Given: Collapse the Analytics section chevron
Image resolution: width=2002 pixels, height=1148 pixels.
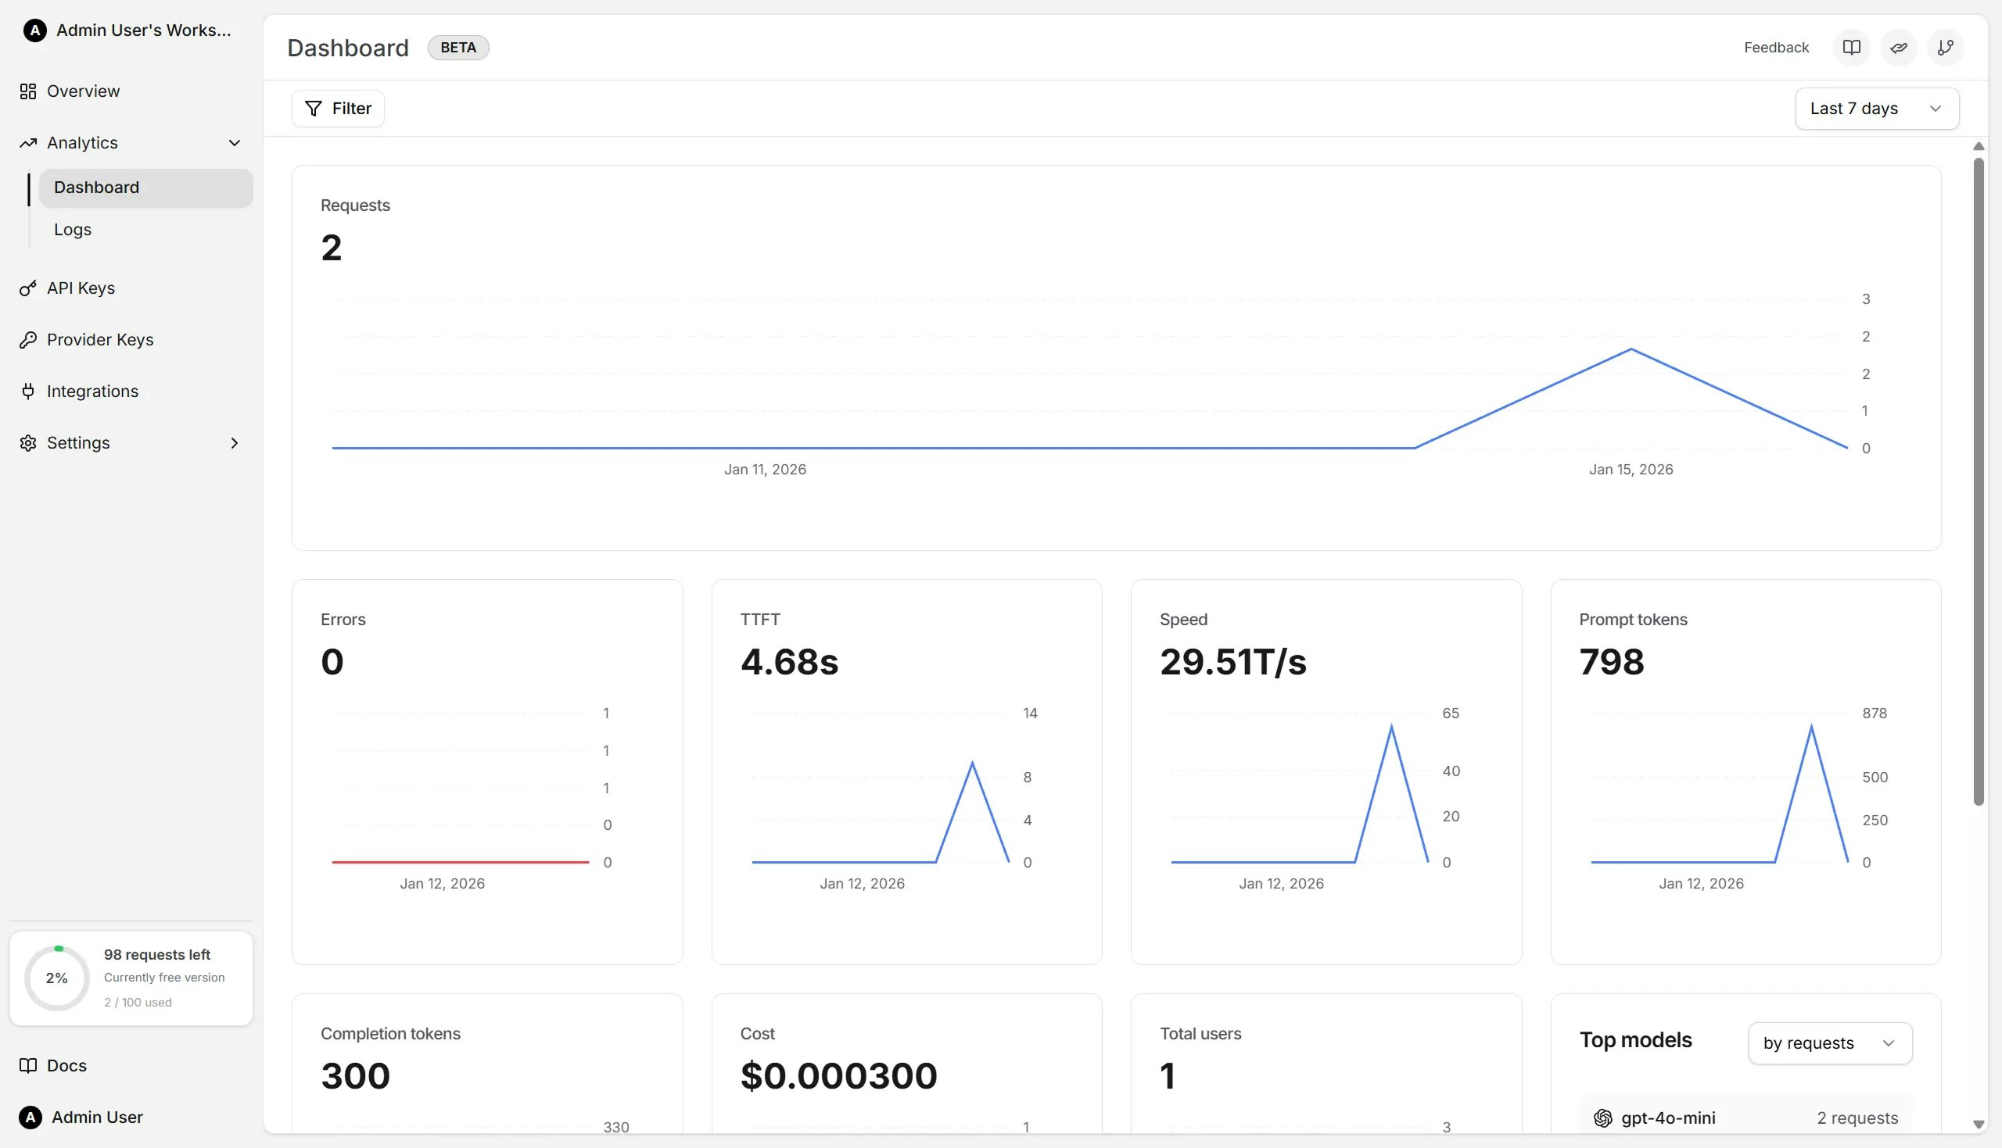Looking at the screenshot, I should pos(234,143).
